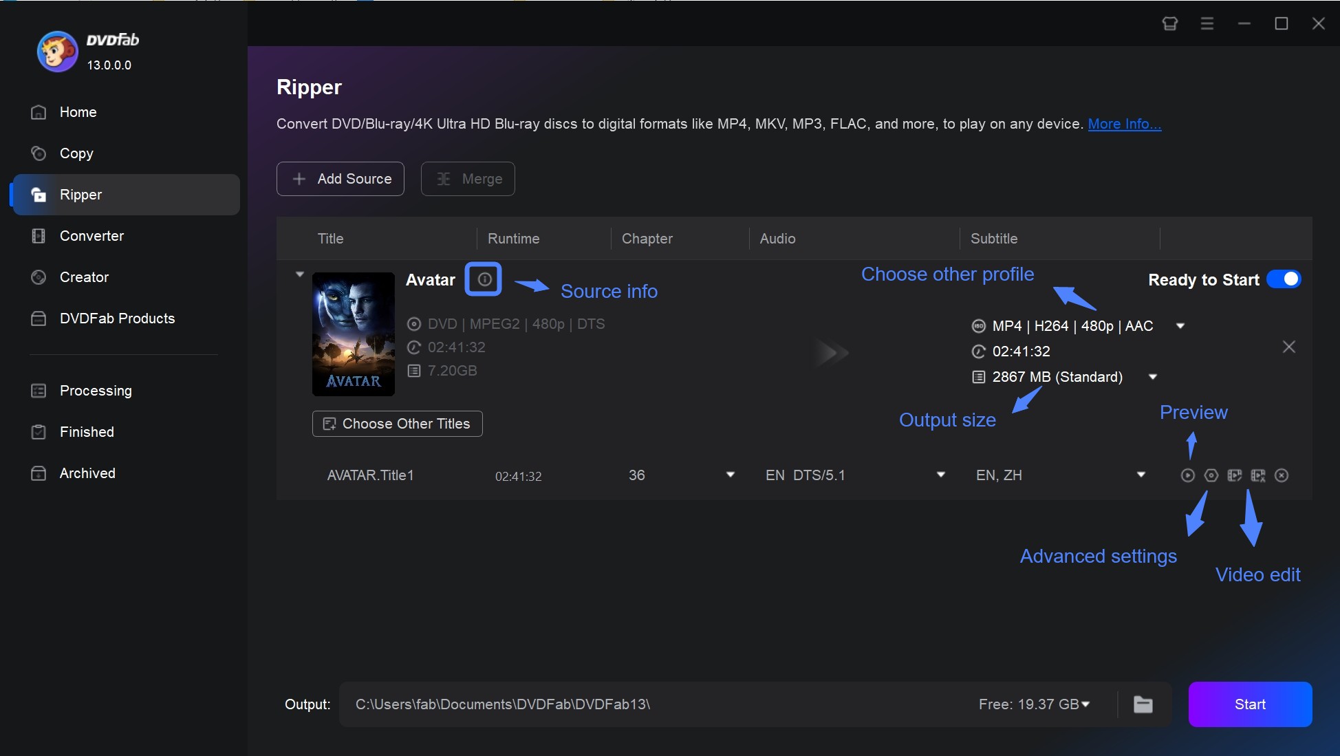
Task: Expand the chapter dropdown for AVATAR.Title1
Action: pyautogui.click(x=730, y=475)
